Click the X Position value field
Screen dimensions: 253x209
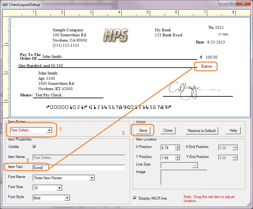click(x=167, y=148)
